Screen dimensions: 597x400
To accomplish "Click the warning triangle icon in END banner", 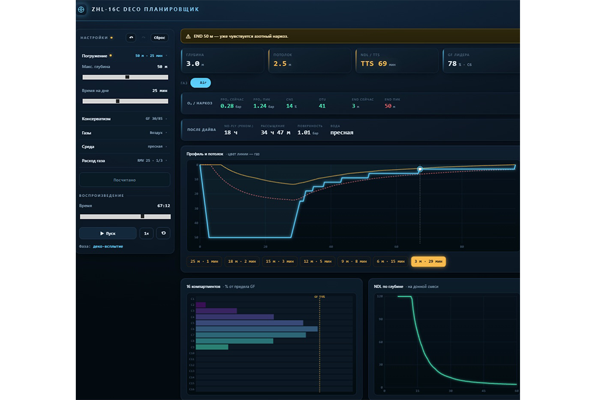I will [x=188, y=37].
